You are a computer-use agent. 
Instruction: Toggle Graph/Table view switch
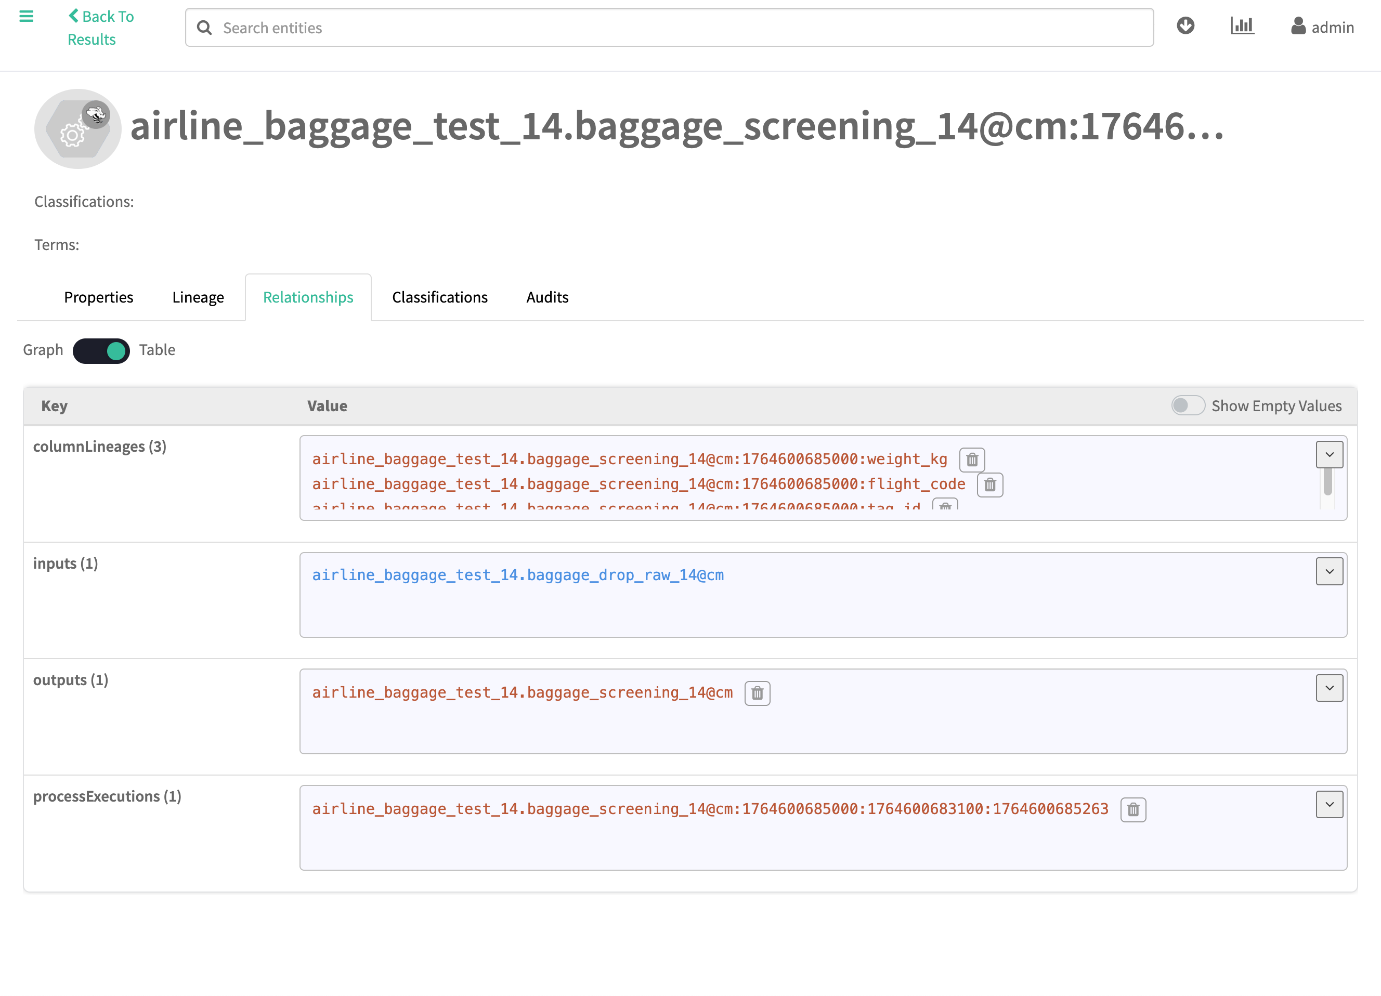(101, 351)
